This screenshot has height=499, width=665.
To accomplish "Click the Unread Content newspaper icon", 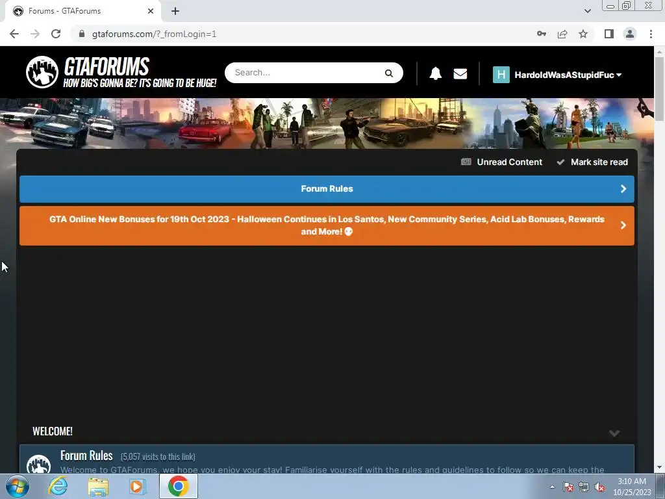I will pyautogui.click(x=466, y=162).
